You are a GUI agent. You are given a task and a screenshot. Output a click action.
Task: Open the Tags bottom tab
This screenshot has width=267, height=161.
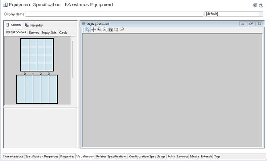[217, 157]
